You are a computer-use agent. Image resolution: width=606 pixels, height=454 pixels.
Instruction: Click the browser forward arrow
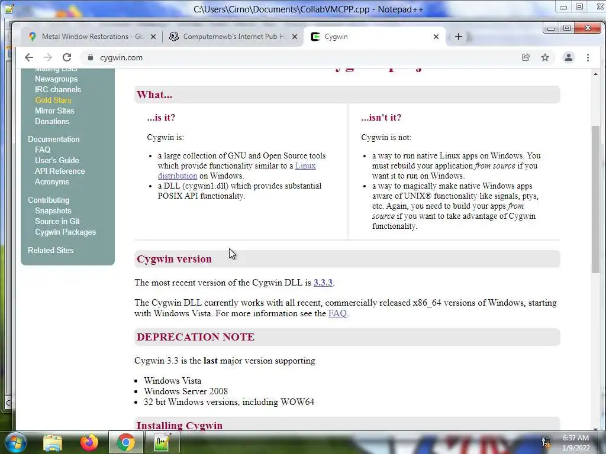click(48, 57)
